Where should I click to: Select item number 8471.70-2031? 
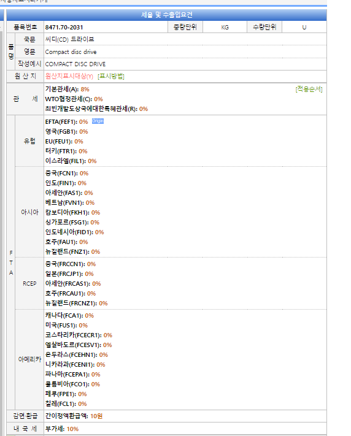[64, 27]
